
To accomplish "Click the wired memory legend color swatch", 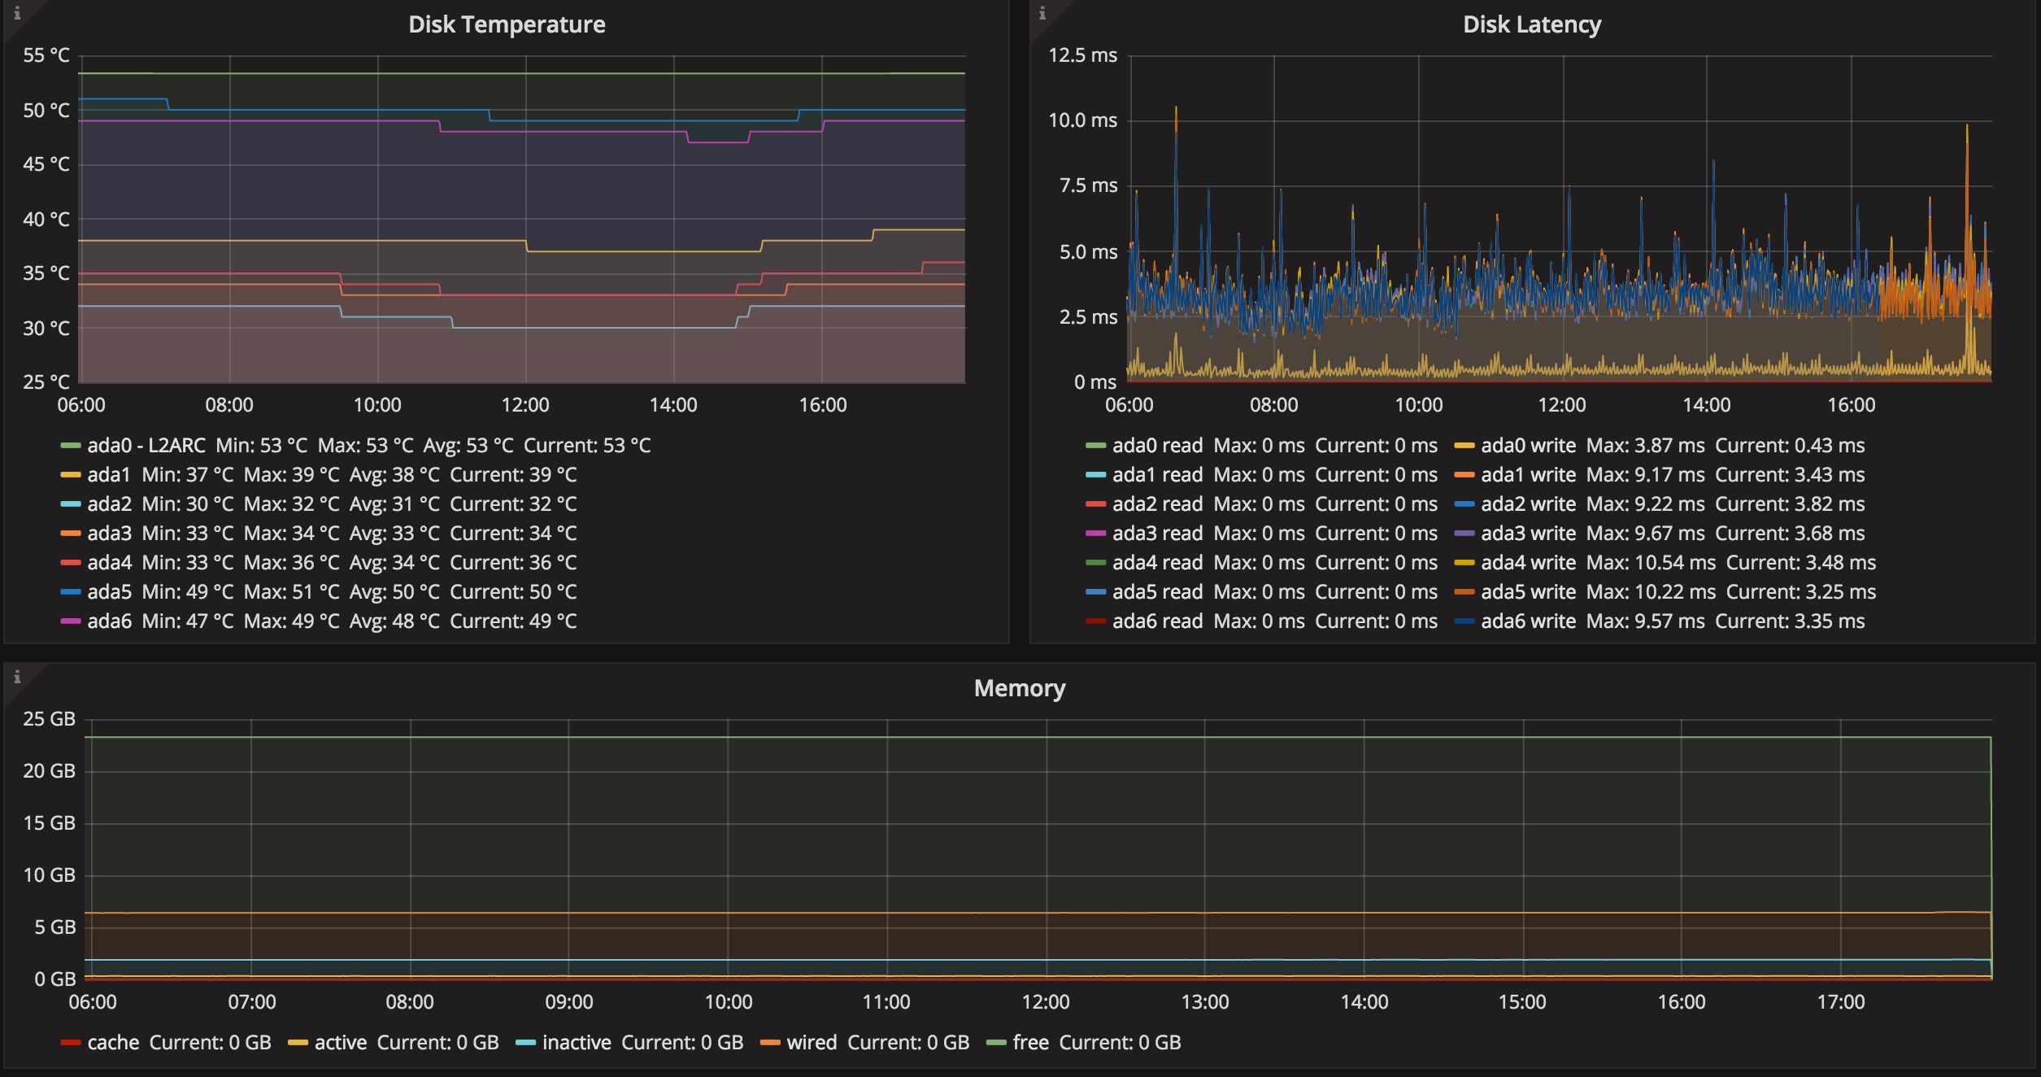I will (x=770, y=1043).
